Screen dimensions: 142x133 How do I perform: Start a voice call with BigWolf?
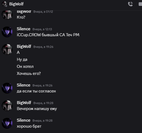(x=130, y=4)
